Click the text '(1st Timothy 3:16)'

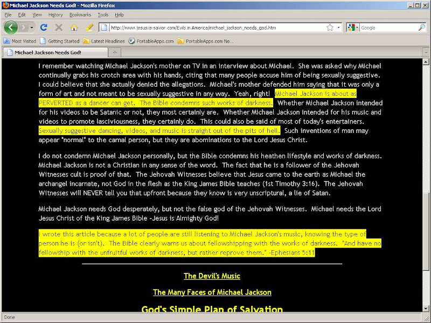(291, 184)
